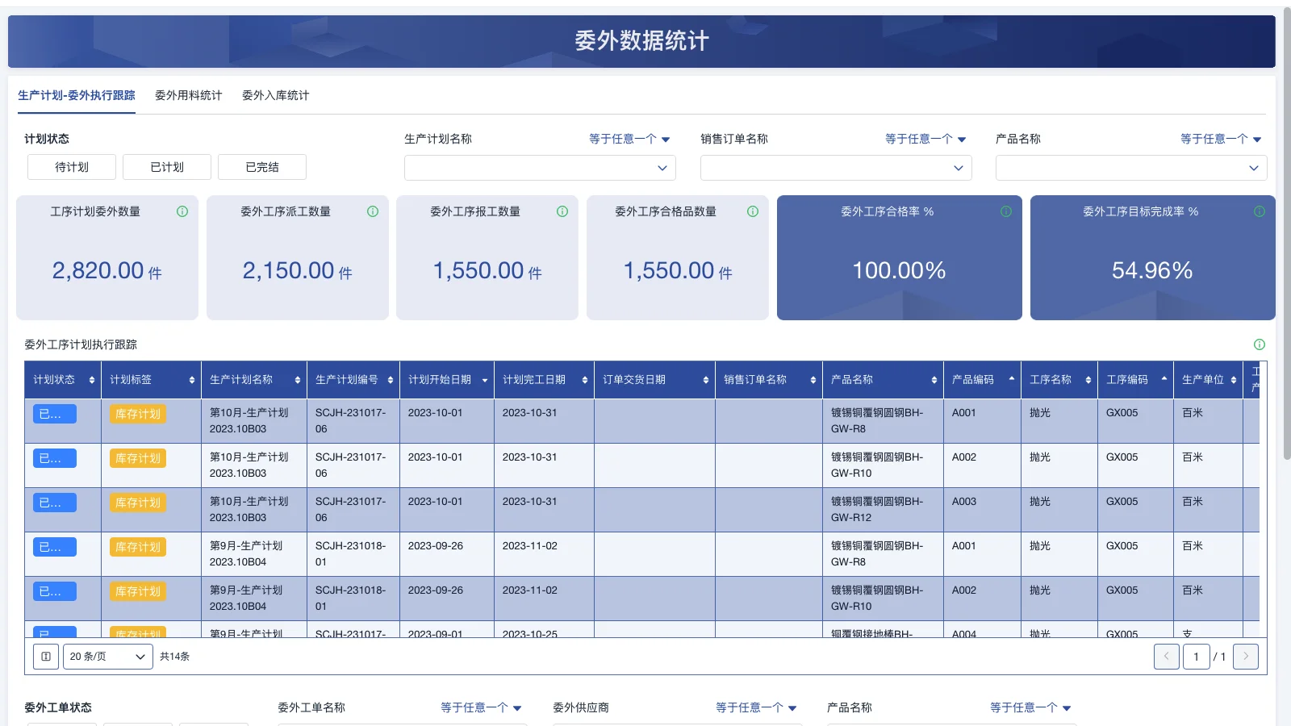Viewport: 1291px width, 726px height.
Task: Open the 20 条/页 page size dropdown
Action: pos(107,656)
